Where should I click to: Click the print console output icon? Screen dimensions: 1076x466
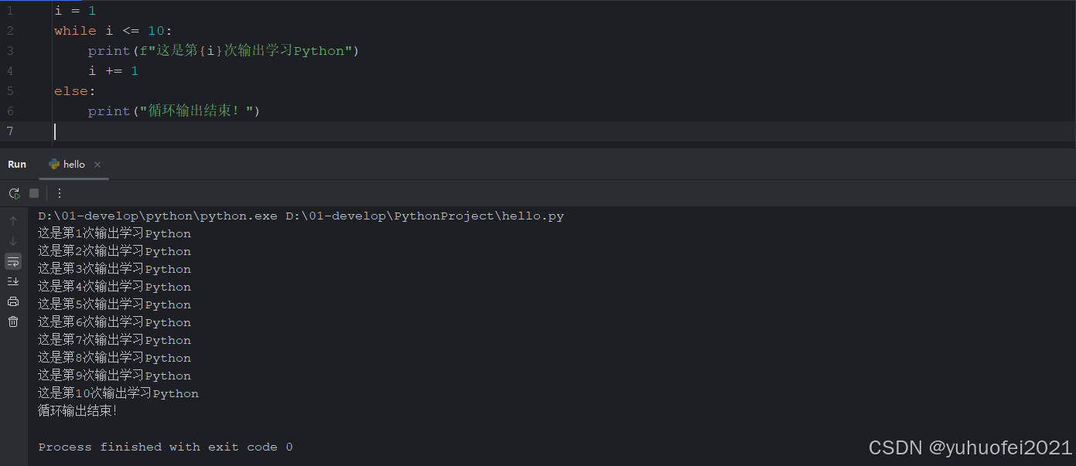click(13, 301)
